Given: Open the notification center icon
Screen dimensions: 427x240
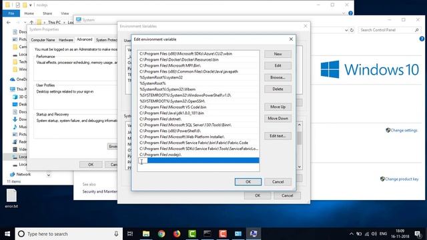Looking at the screenshot, I should [x=418, y=234].
